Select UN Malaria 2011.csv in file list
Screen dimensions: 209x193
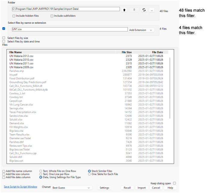[x=86, y=63]
